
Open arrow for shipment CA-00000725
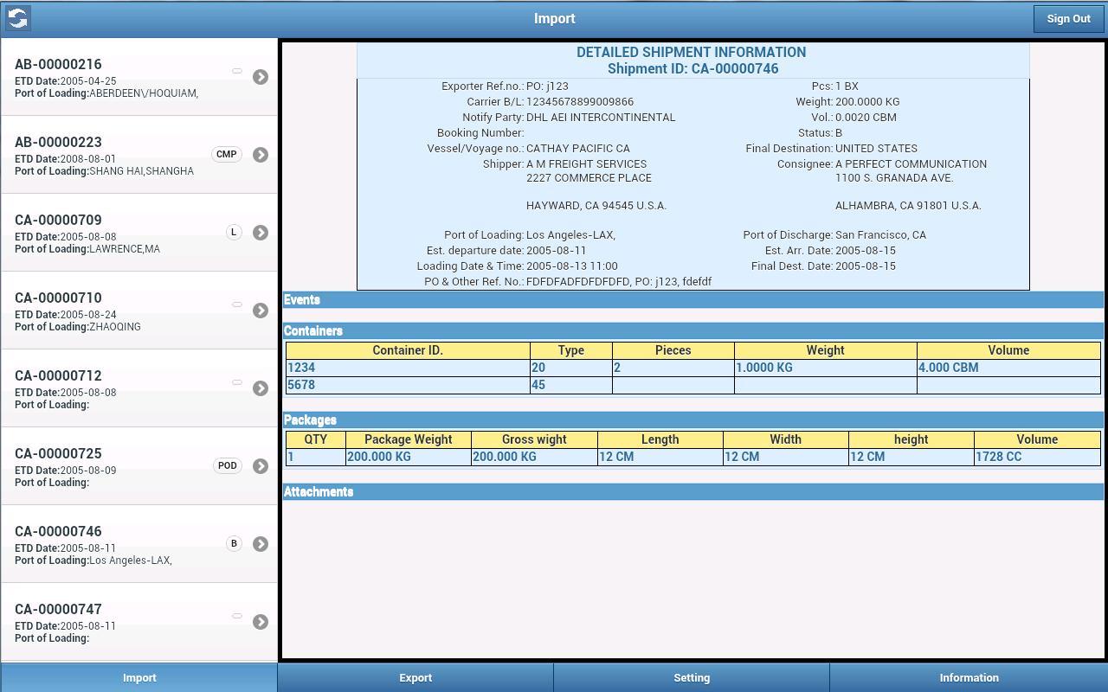pyautogui.click(x=261, y=466)
